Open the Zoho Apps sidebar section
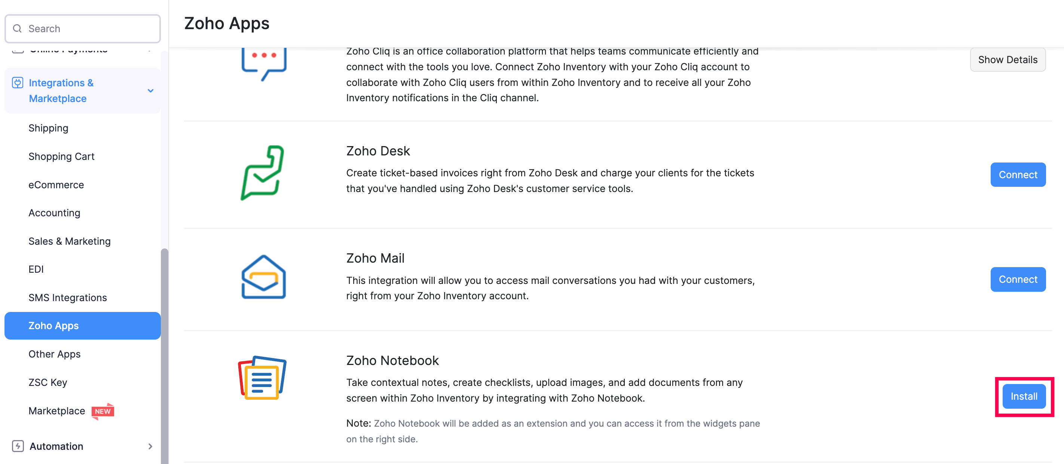This screenshot has width=1064, height=464. click(x=54, y=325)
